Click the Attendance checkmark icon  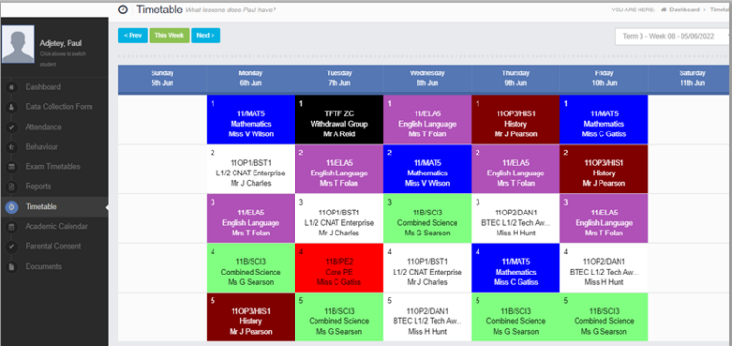click(x=11, y=127)
